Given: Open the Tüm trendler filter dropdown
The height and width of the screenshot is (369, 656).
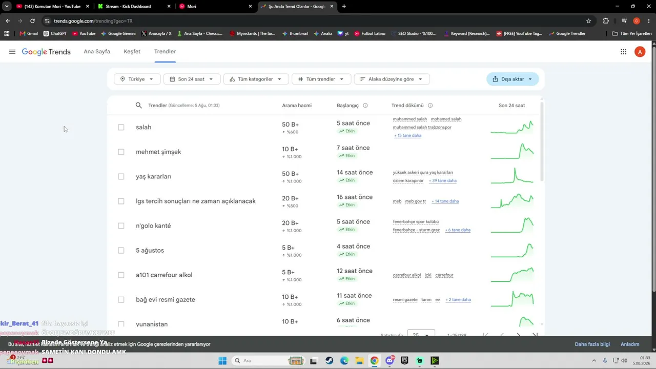Looking at the screenshot, I should pos(321,79).
